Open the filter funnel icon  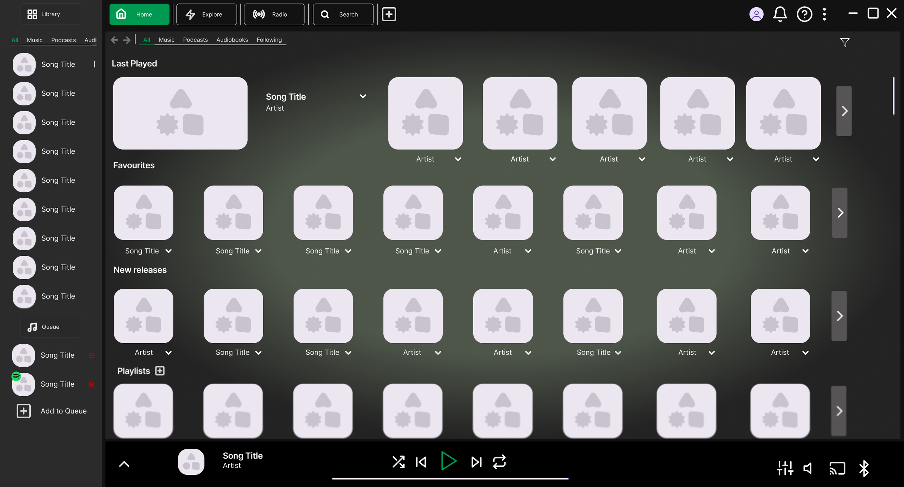click(x=844, y=43)
